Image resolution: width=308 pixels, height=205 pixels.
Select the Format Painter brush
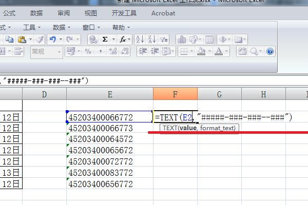[40, 39]
